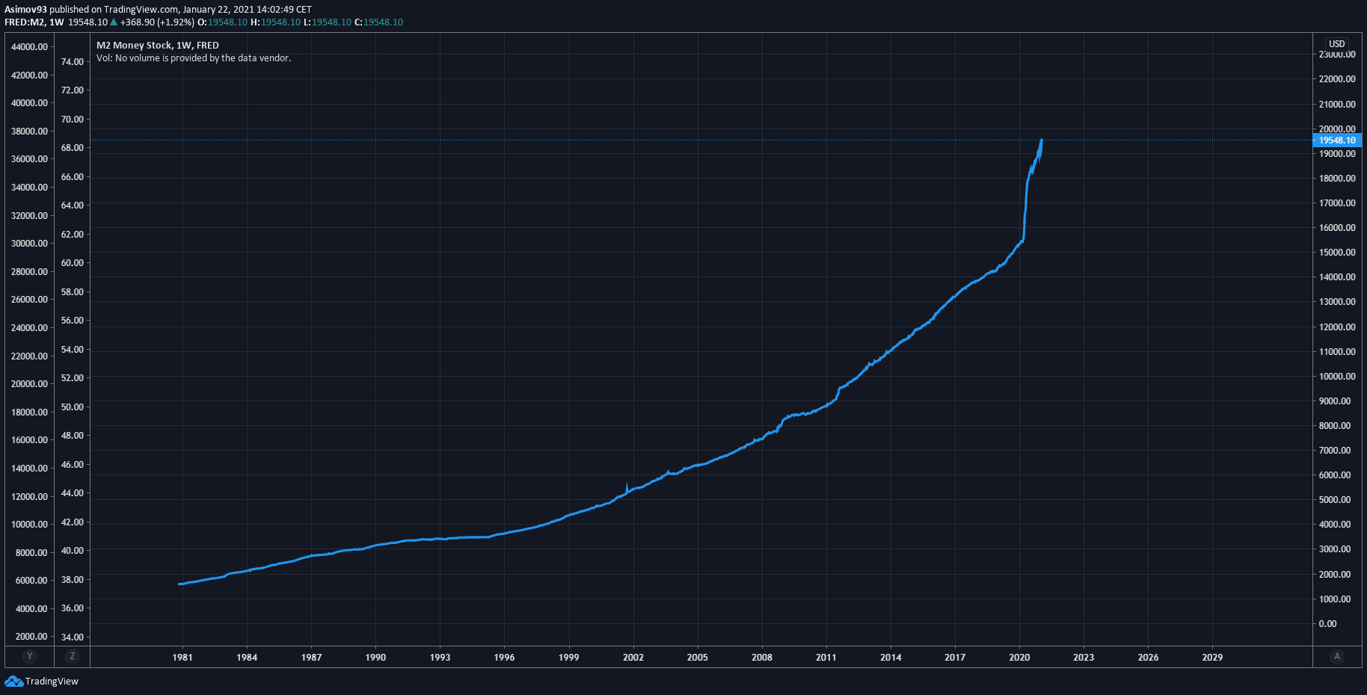
Task: Click the 44000.00 label on left scale
Action: [30, 47]
